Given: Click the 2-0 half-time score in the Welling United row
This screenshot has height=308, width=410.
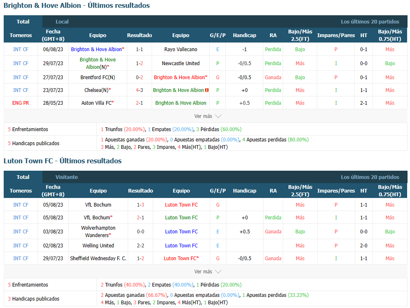Looking at the screenshot, I should tap(364, 246).
